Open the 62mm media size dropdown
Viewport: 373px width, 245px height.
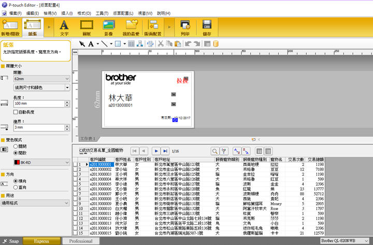click(41, 79)
